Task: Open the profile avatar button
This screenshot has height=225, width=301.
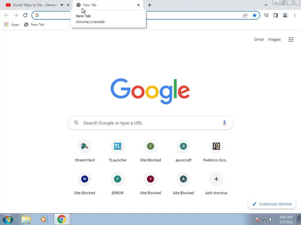Action: point(285,15)
